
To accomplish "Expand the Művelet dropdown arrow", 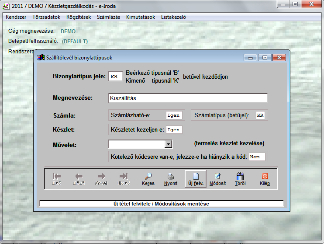I will click(x=168, y=144).
